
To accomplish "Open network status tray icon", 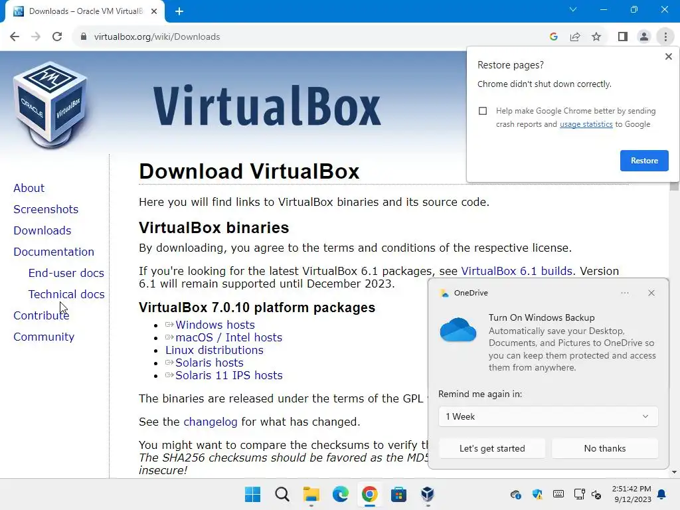I will point(579,494).
